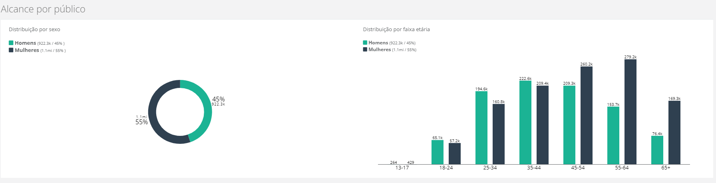
Task: Toggle Homens legend in the sex distribution chart
Action: 25,43
